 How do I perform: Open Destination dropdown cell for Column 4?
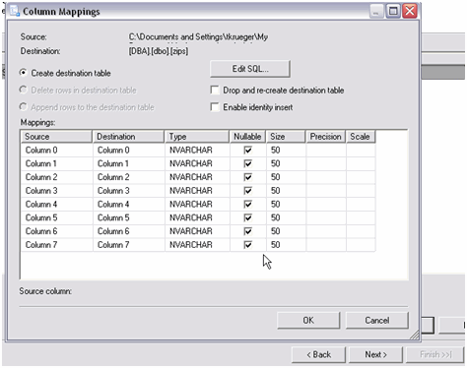coord(129,205)
